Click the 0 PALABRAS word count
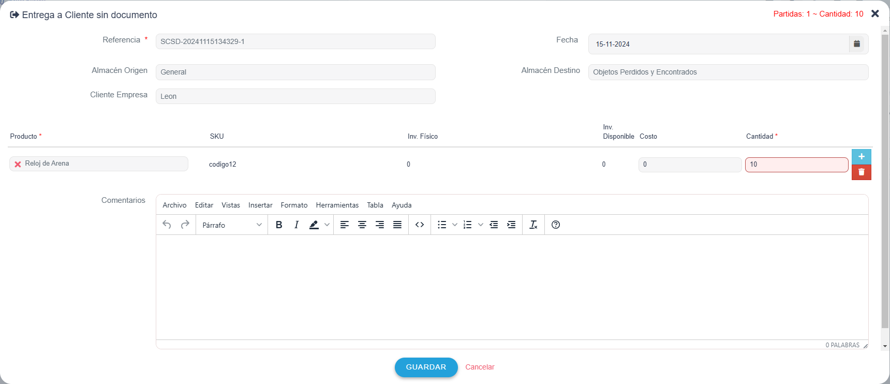 click(x=842, y=345)
